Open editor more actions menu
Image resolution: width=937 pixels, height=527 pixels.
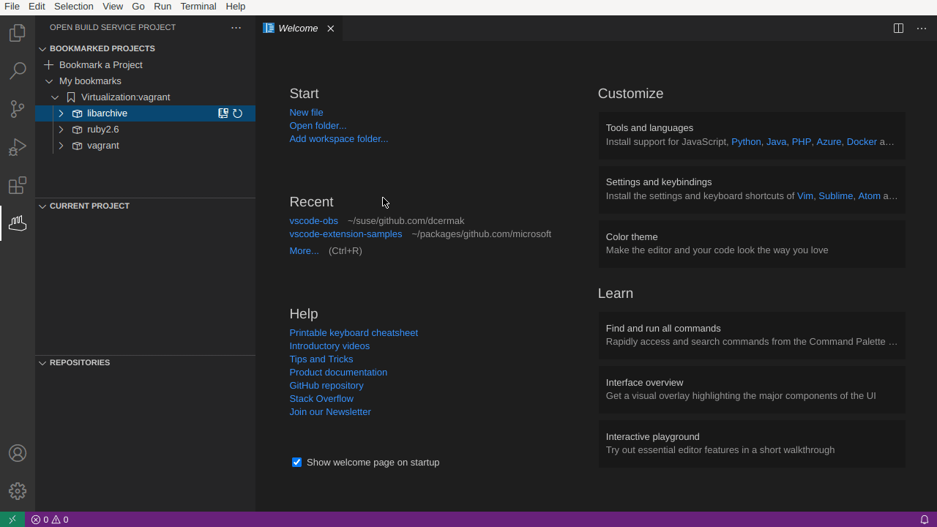tap(922, 29)
